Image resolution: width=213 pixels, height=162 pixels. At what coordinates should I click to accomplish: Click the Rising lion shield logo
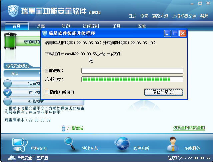(13, 11)
